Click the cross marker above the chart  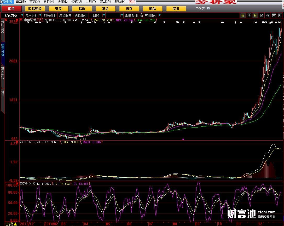194,22
